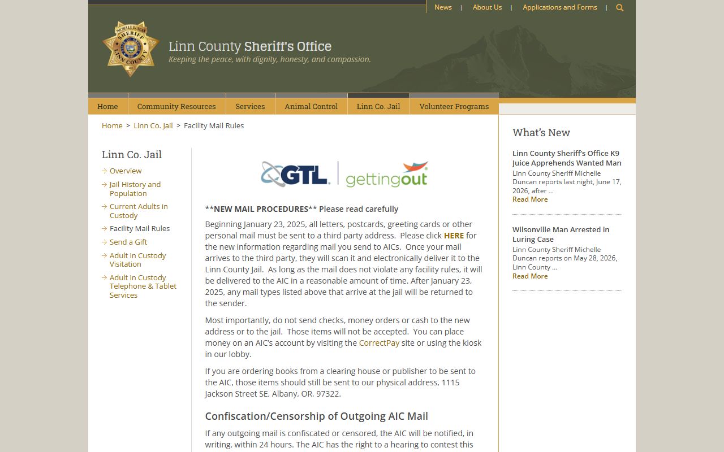The width and height of the screenshot is (724, 452).
Task: Open the site search magnifier icon
Action: [620, 7]
